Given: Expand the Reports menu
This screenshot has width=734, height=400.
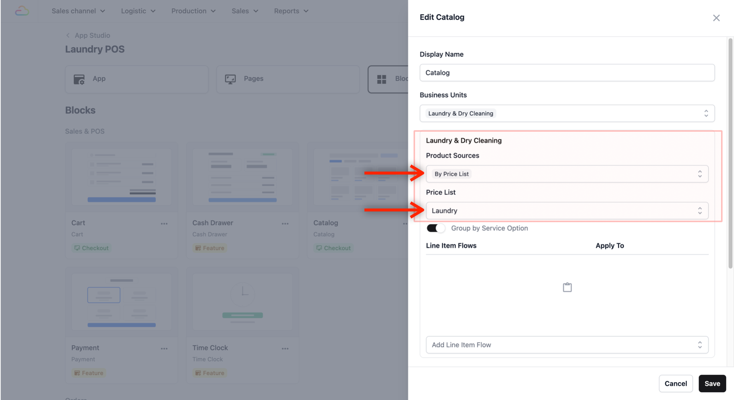Looking at the screenshot, I should 291,11.
